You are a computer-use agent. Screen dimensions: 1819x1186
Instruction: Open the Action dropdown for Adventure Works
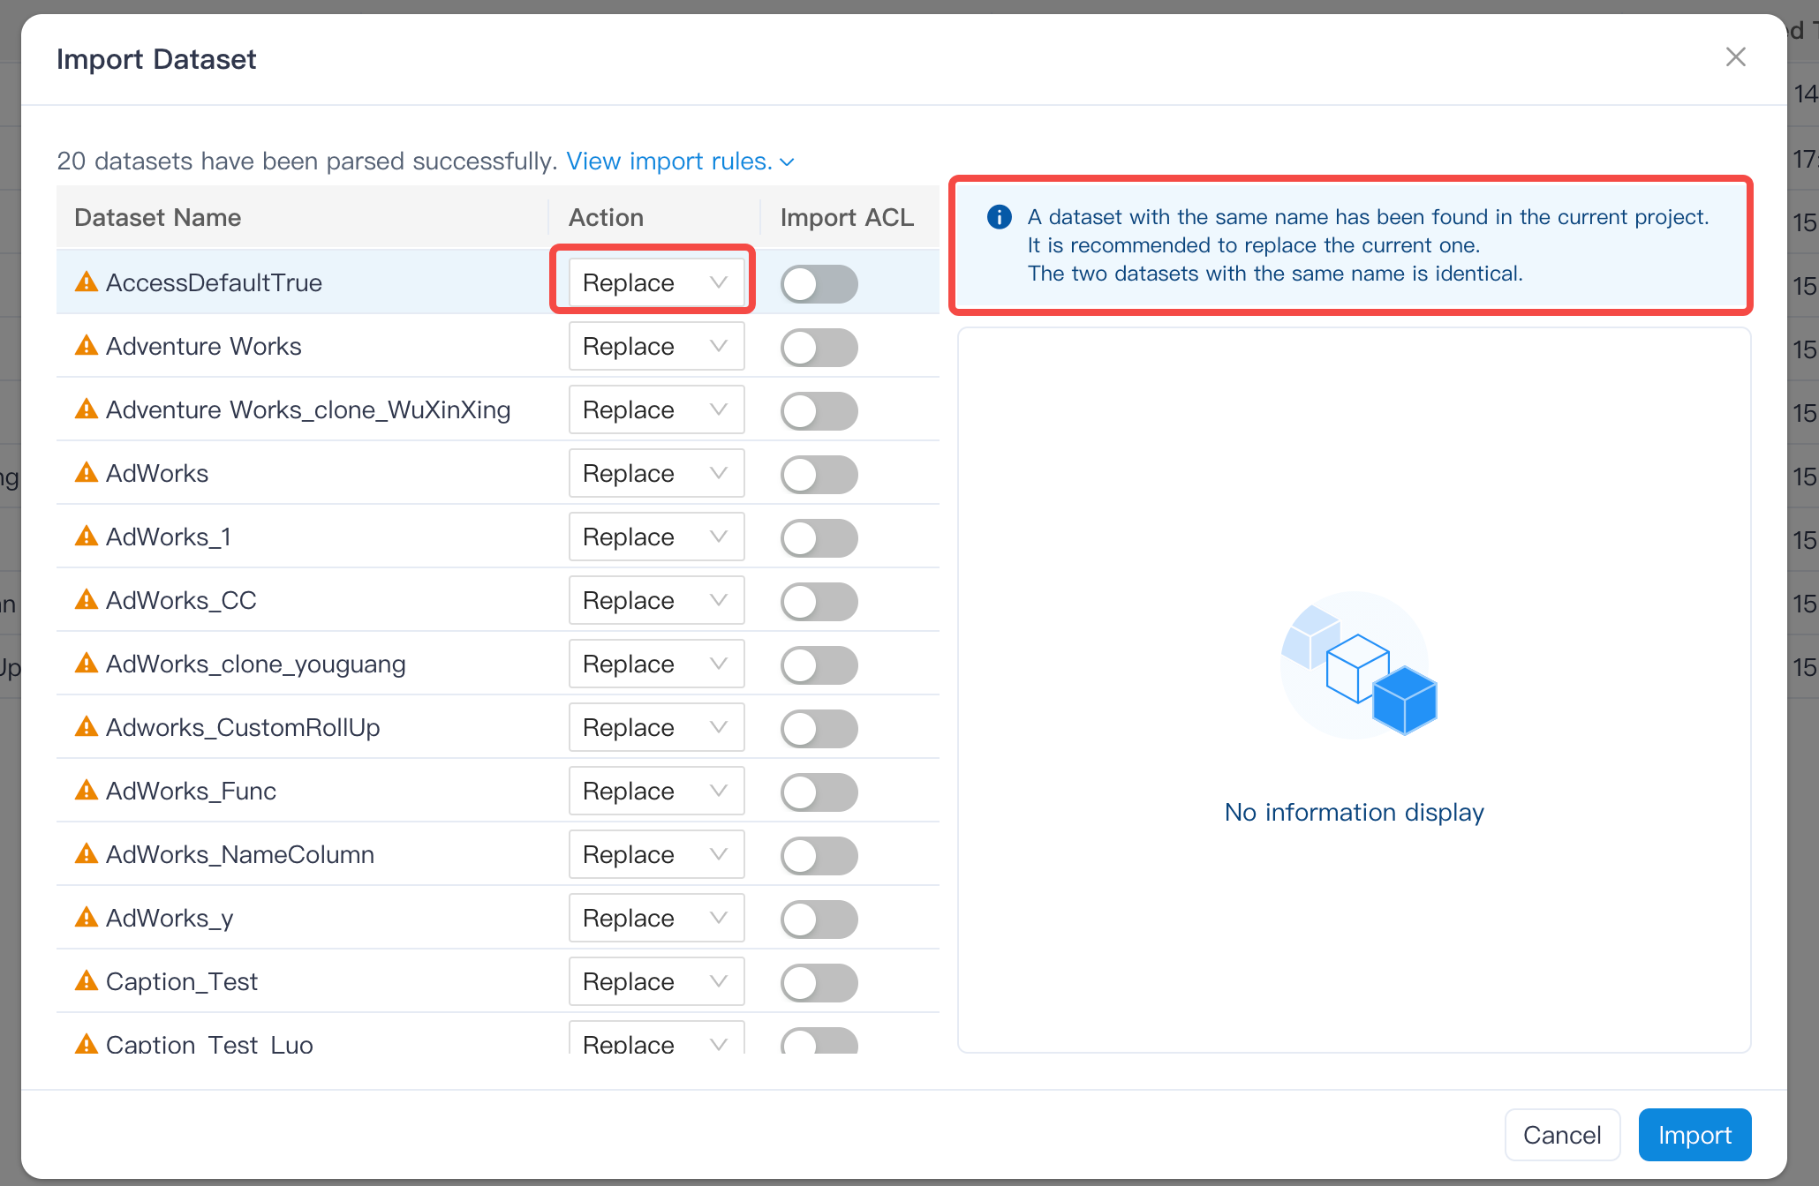coord(657,346)
